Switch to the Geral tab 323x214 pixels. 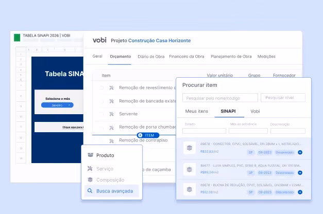click(97, 56)
